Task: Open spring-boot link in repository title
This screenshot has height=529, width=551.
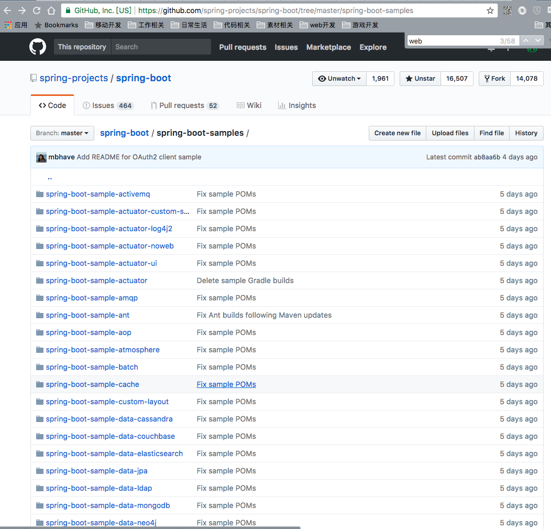Action: point(144,78)
